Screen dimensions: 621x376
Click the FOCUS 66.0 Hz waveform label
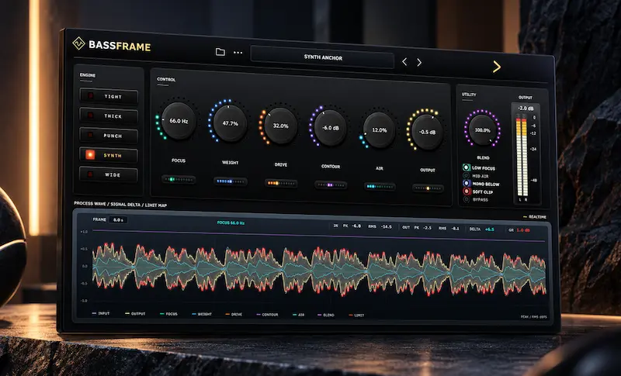point(231,223)
